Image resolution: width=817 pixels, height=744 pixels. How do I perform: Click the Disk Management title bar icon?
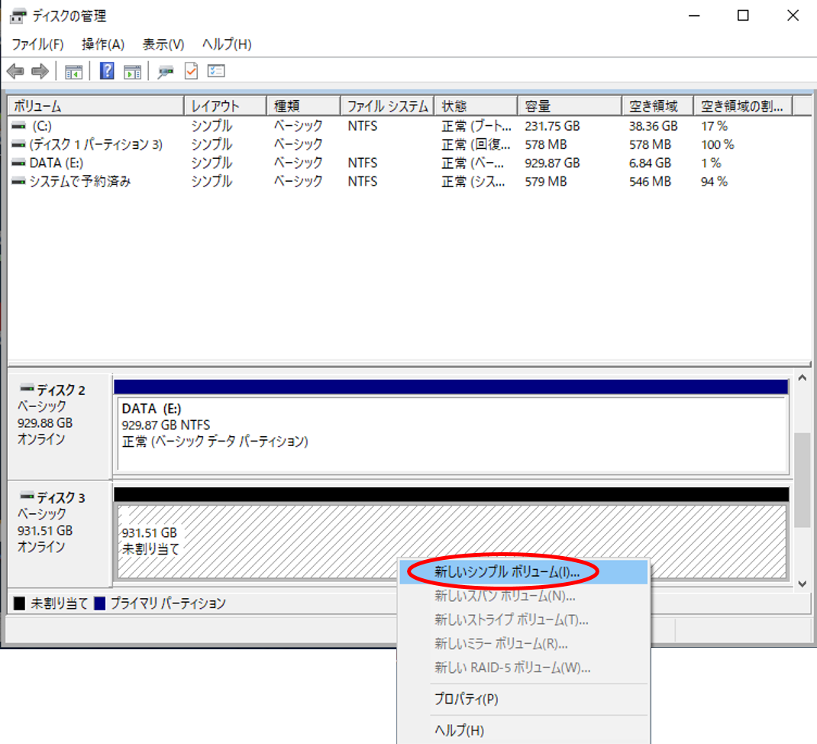(x=18, y=16)
